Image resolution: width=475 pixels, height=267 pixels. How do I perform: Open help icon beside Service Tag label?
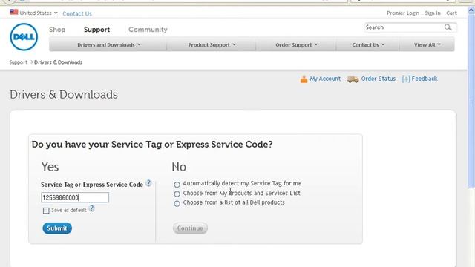(148, 183)
